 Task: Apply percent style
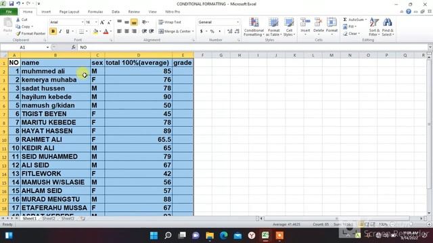(212, 32)
